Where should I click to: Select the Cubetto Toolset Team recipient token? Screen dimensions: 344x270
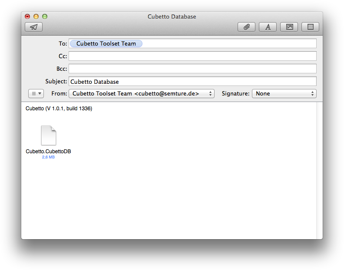(106, 44)
